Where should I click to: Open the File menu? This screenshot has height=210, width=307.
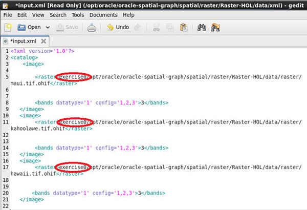coord(8,15)
